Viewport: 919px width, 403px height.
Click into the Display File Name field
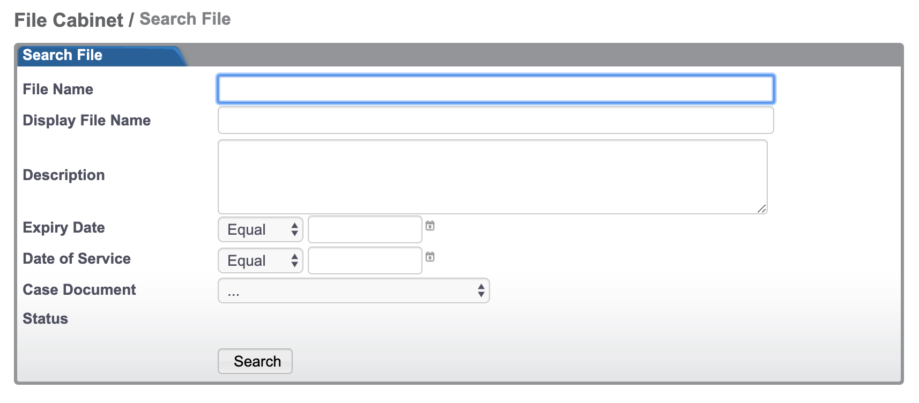point(496,120)
